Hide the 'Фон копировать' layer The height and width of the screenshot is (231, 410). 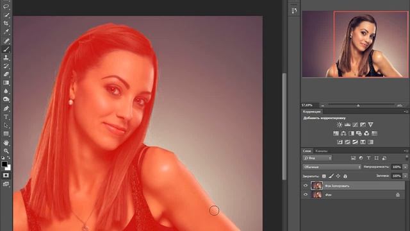point(306,185)
